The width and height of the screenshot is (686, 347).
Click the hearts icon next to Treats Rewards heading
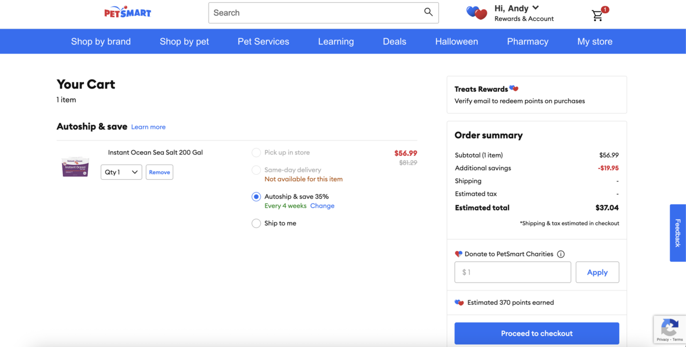tap(514, 88)
